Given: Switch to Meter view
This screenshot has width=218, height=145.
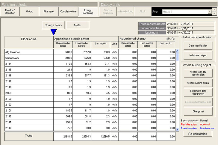Looking at the screenshot, I should 78,25.
